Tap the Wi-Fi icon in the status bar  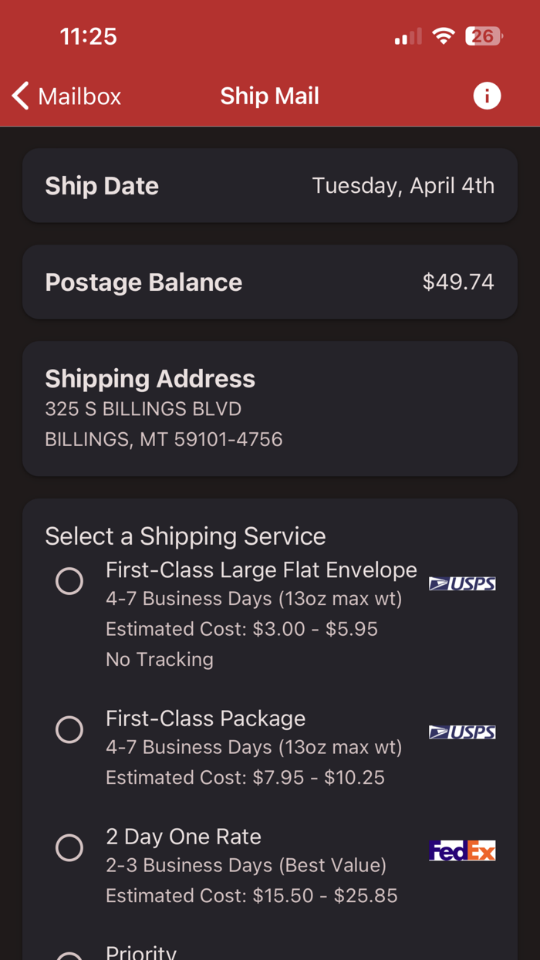point(444,35)
